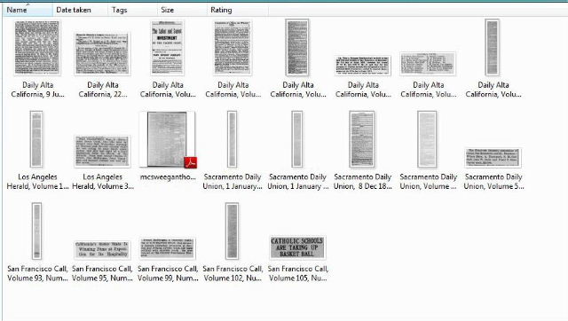Select San Francisco Call, Volume 95 thumbnail
568x321 pixels.
point(102,250)
